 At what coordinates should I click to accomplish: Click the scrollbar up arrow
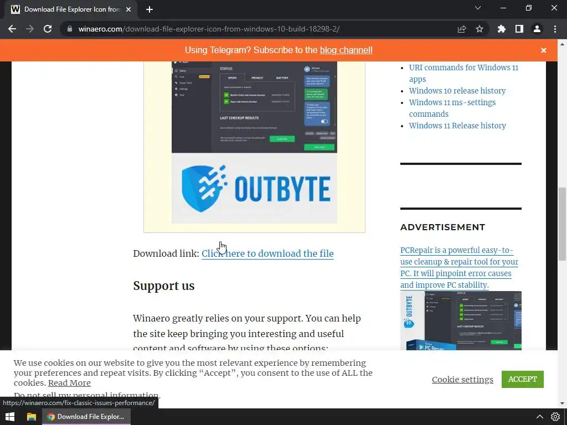(562, 44)
